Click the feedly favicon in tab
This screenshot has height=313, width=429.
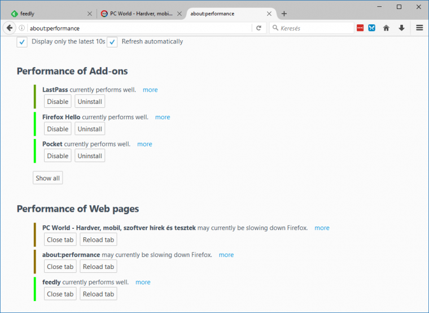click(14, 14)
